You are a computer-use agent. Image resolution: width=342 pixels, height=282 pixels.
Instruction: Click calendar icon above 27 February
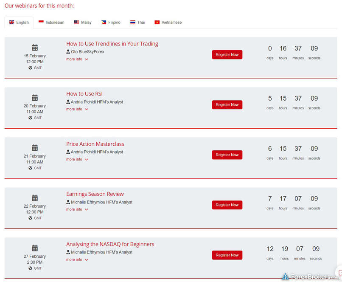click(x=35, y=248)
